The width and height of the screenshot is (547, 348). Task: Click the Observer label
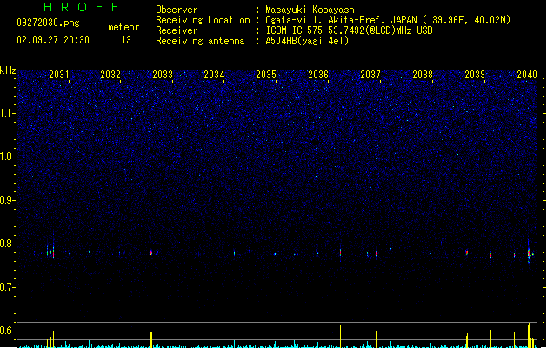click(x=177, y=10)
